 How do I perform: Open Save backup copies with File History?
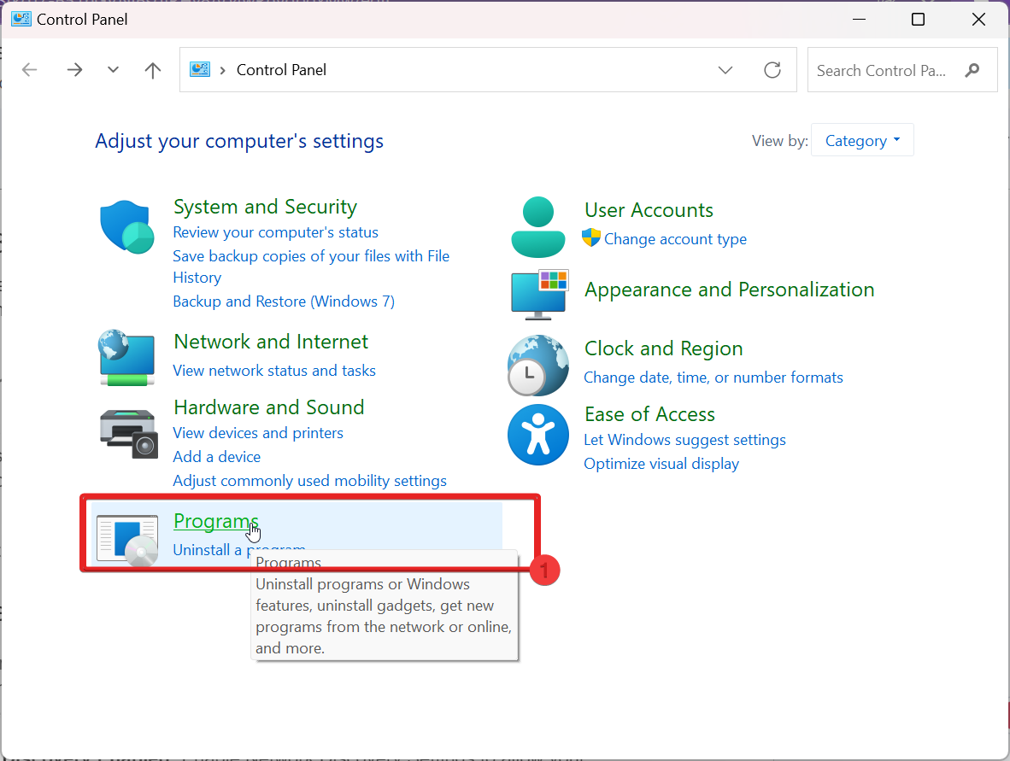pos(311,266)
